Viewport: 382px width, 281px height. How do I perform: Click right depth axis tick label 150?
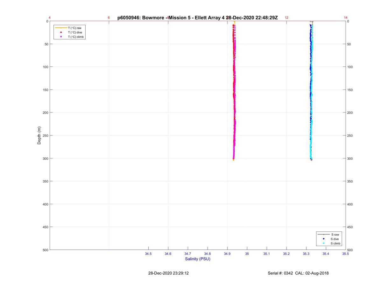click(350, 90)
